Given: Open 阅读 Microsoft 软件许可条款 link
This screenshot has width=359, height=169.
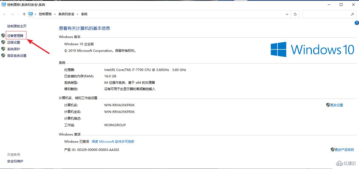Looking at the screenshot, I should 113,142.
